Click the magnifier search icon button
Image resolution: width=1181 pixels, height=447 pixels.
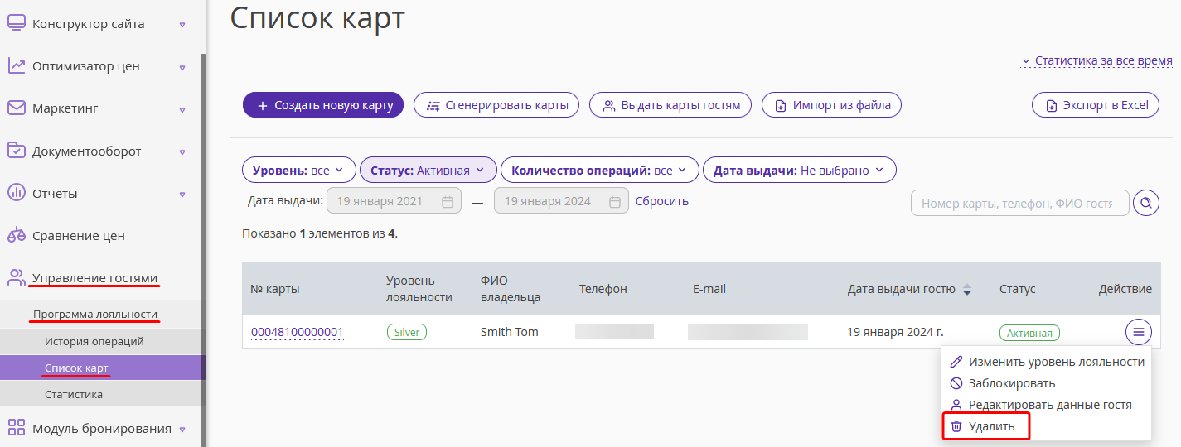(x=1146, y=203)
